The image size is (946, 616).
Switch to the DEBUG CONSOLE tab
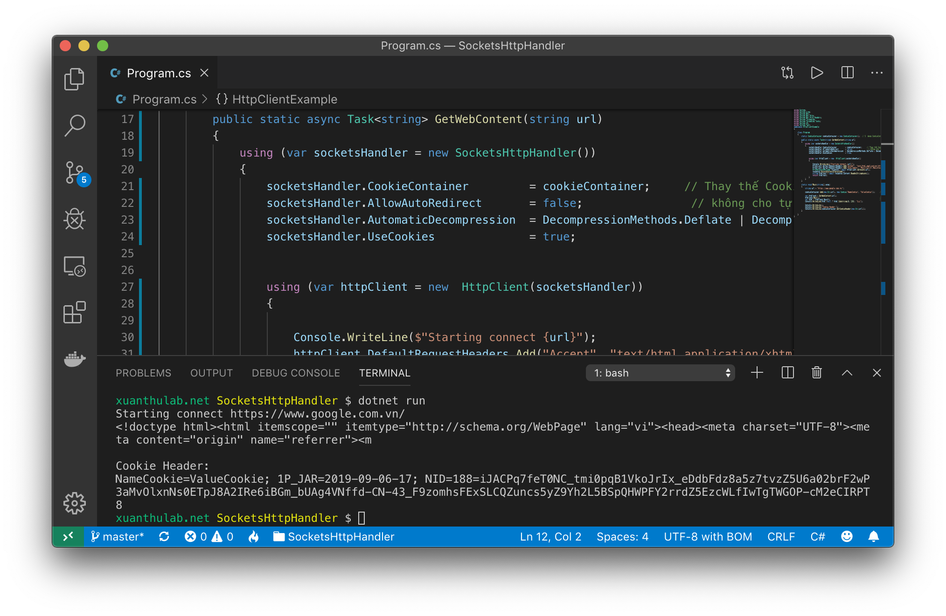tap(296, 373)
